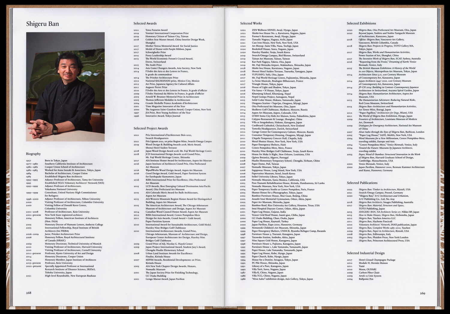
Task: Click the Henri Giraud Champagne Package entry
Action: click(x=377, y=260)
